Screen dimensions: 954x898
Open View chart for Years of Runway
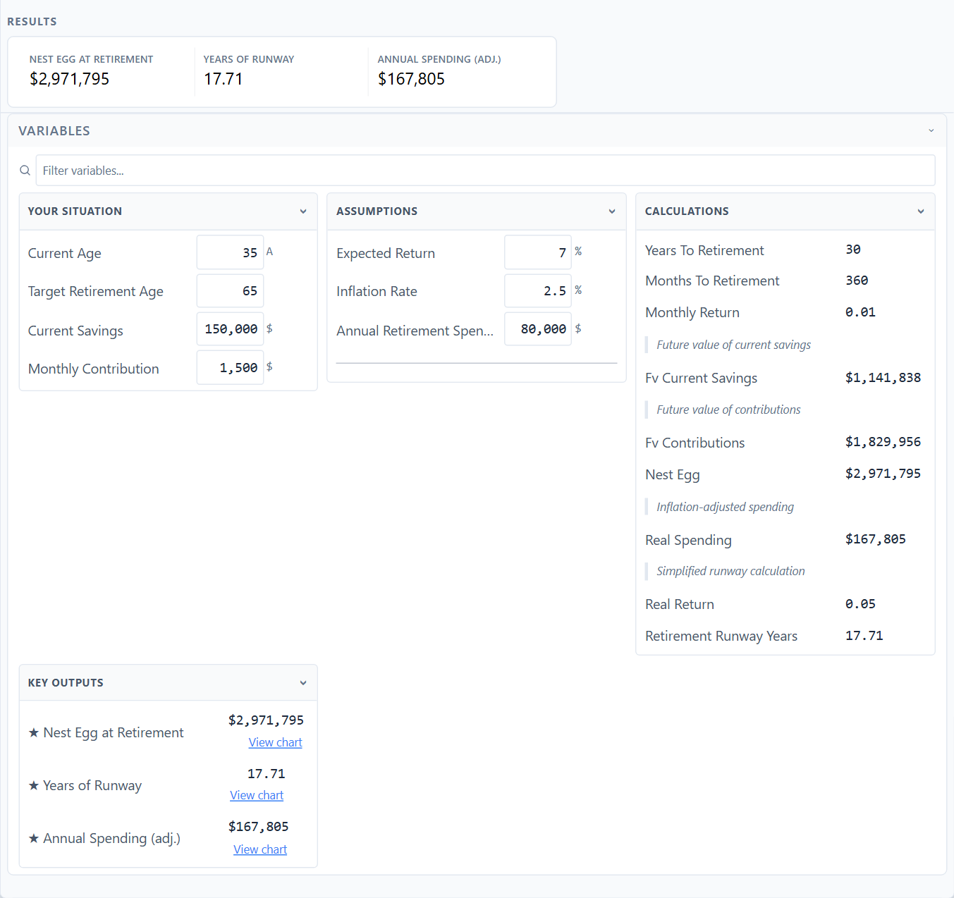pyautogui.click(x=257, y=796)
